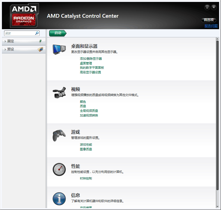The height and width of the screenshot is (210, 221).
Task: Click the AMD Radeon Graphics logo
Action: 24,16
